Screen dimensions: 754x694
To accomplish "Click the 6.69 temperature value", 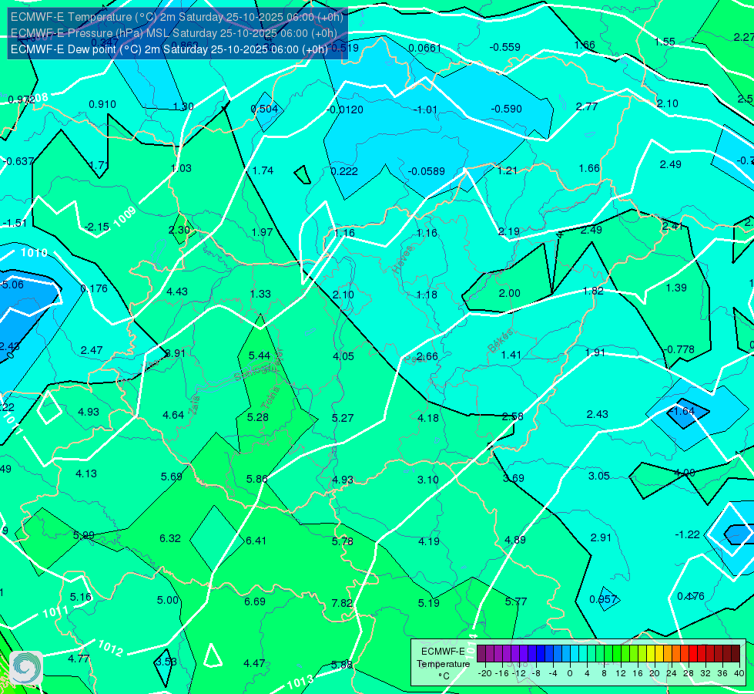I will point(254,601).
